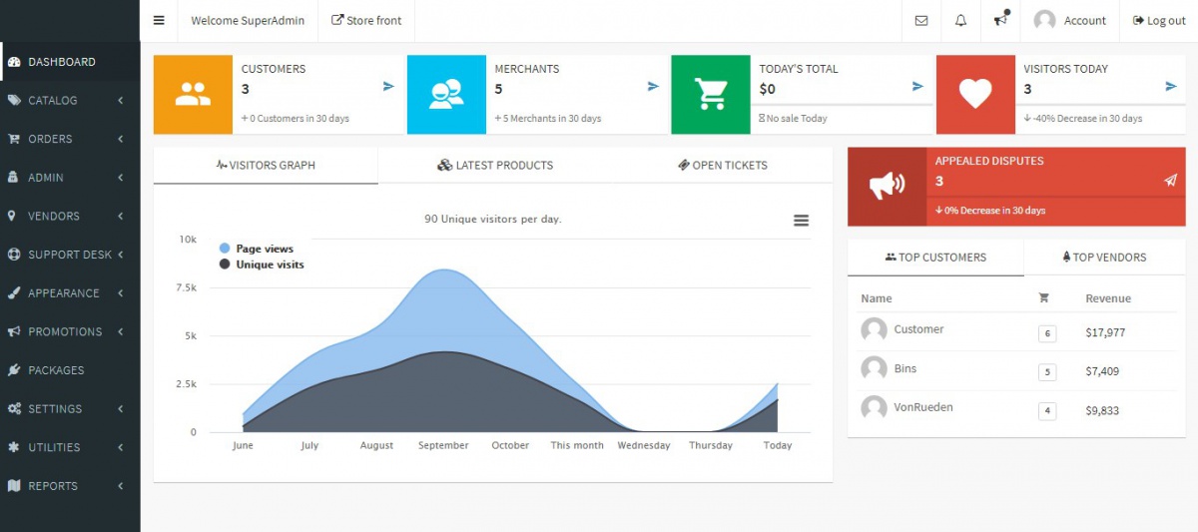The height and width of the screenshot is (532, 1198).
Task: Toggle Unique visits legend series
Action: click(x=269, y=265)
